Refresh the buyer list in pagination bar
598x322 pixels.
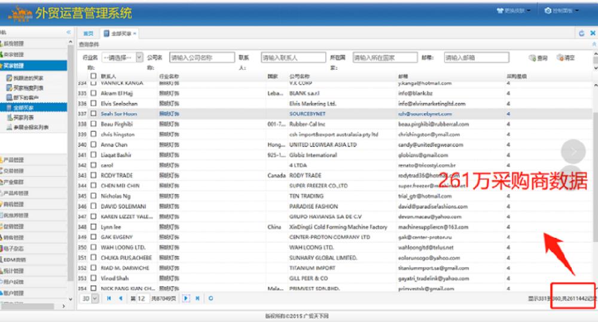(x=210, y=298)
